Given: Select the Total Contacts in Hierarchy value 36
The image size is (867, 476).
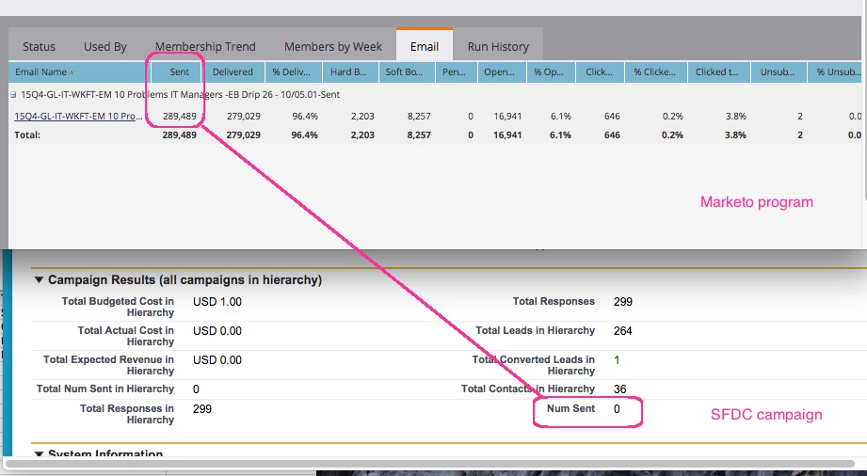Looking at the screenshot, I should pyautogui.click(x=619, y=389).
